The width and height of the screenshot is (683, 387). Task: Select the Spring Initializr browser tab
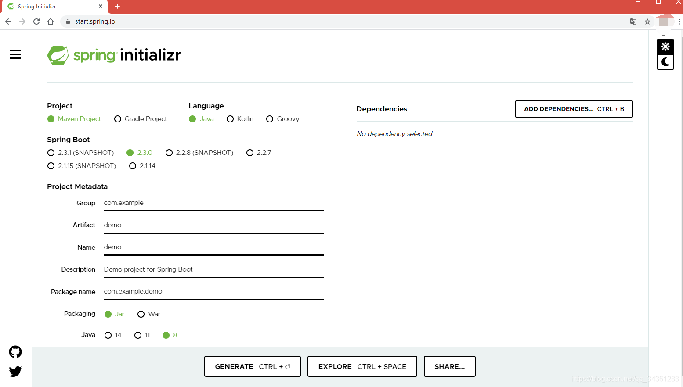coord(54,7)
